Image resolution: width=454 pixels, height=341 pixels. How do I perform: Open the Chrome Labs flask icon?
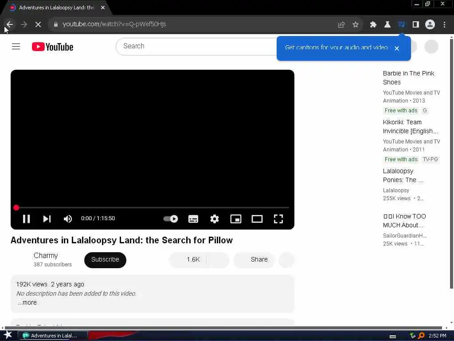(387, 25)
